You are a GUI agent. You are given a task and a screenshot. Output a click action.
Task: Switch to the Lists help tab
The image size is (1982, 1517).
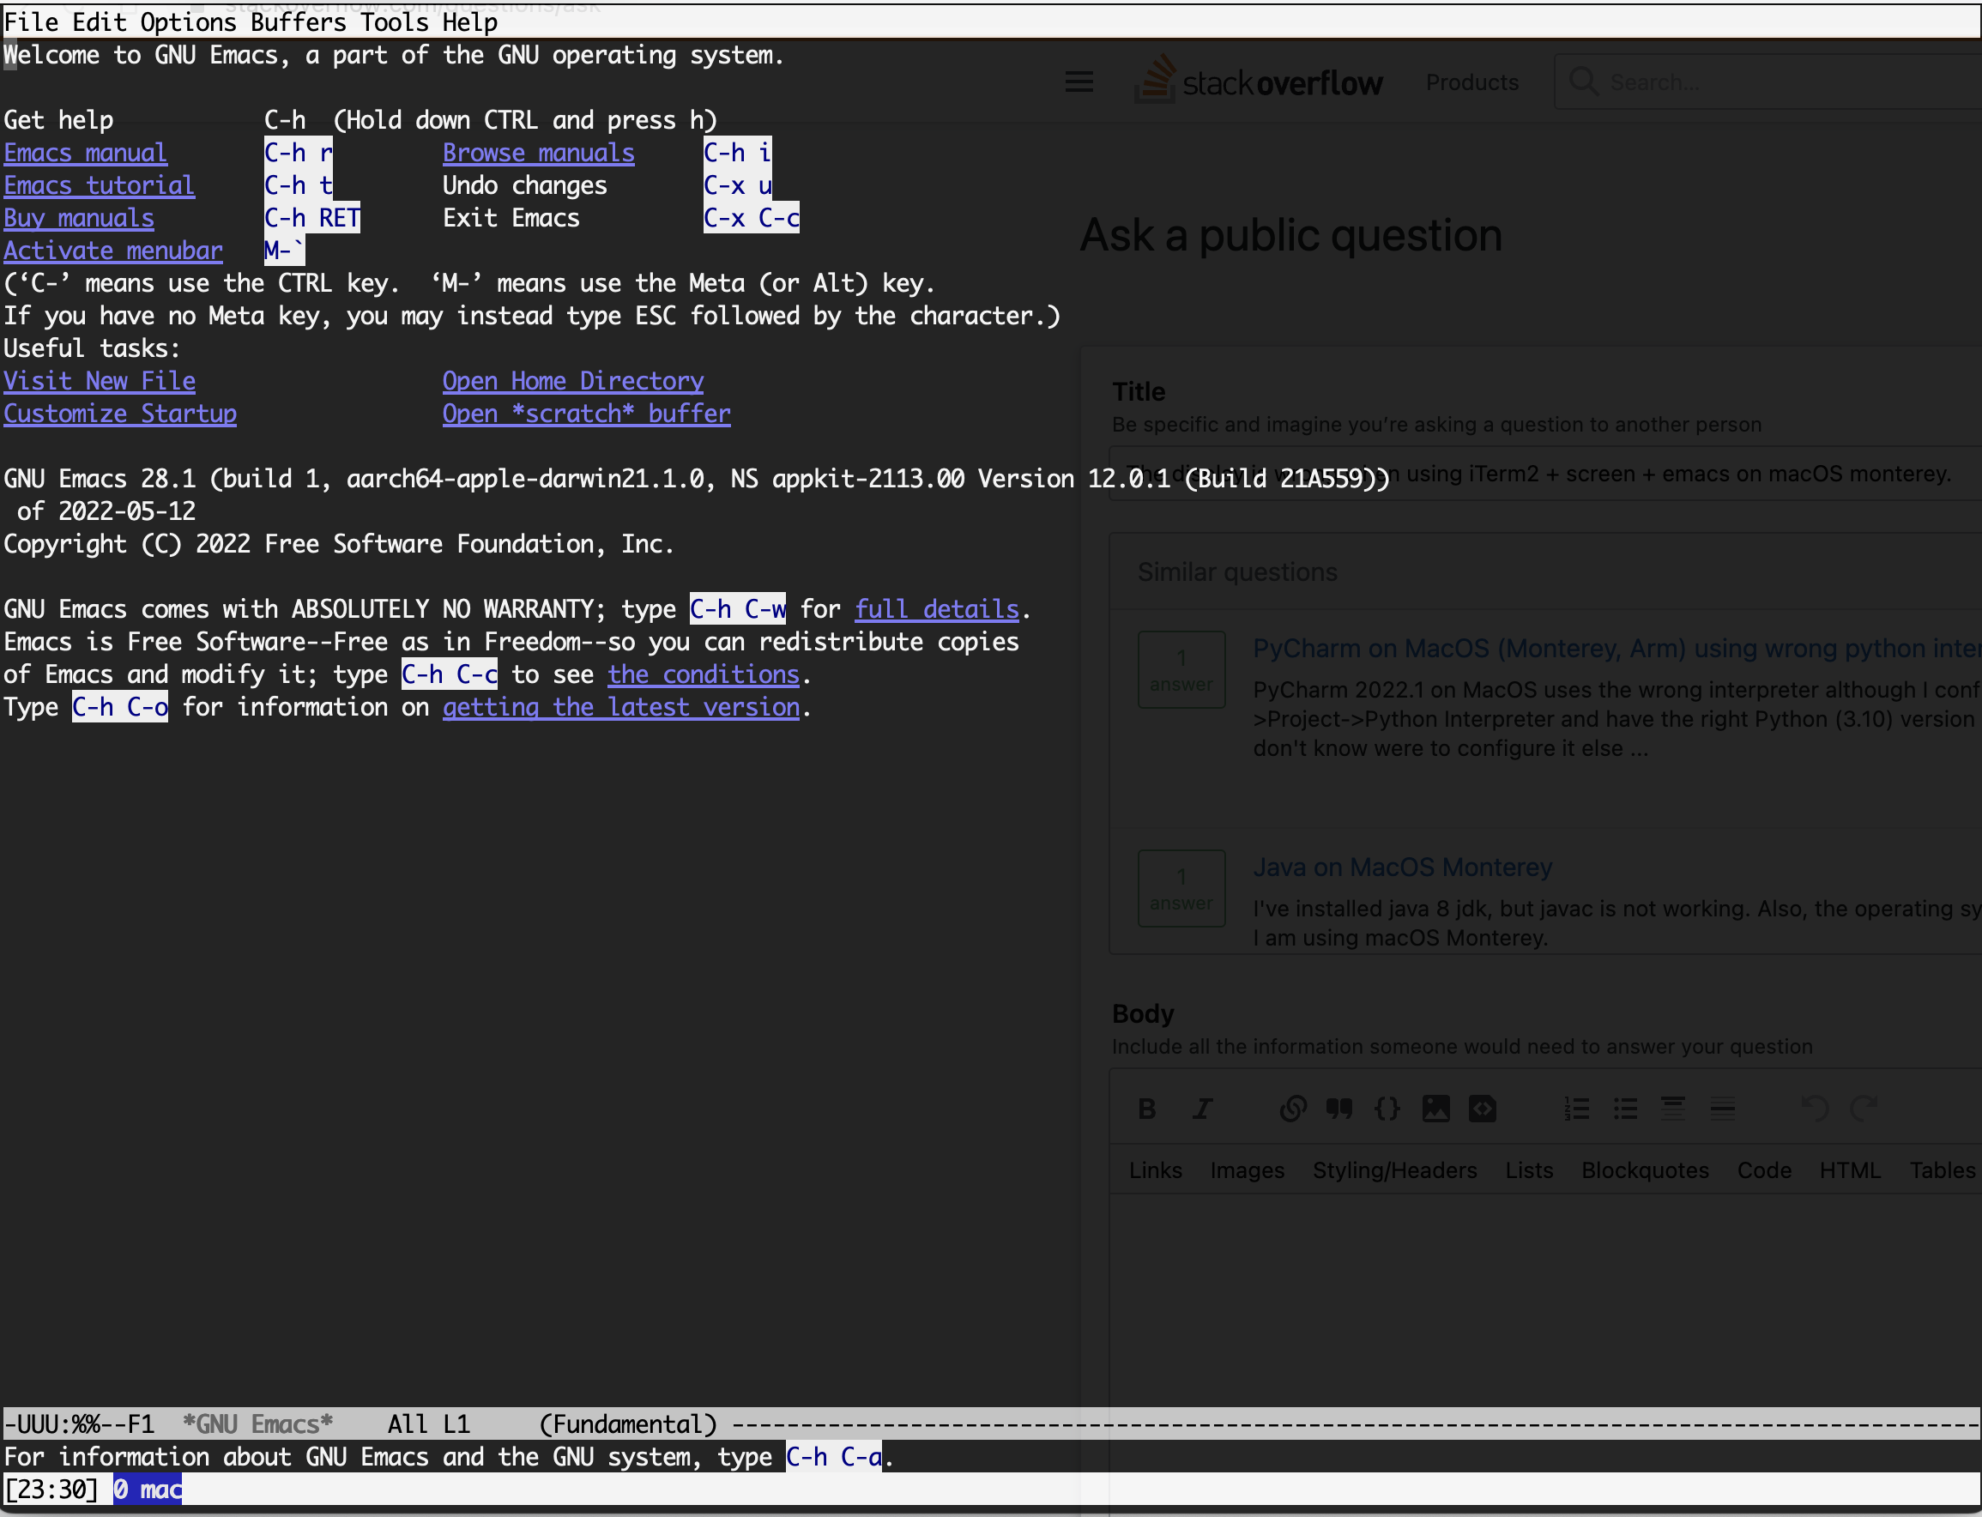1529,1170
